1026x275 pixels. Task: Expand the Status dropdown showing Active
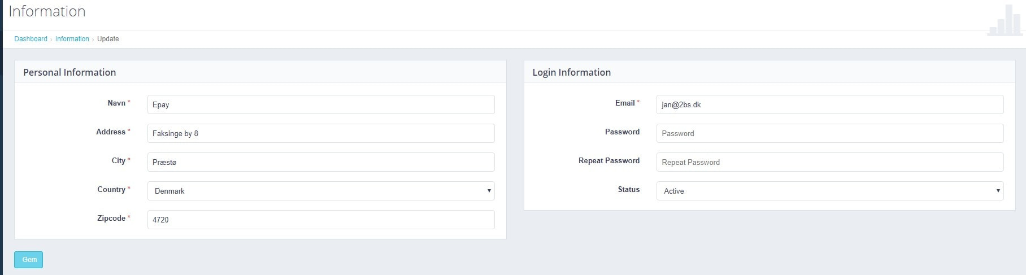pos(829,191)
